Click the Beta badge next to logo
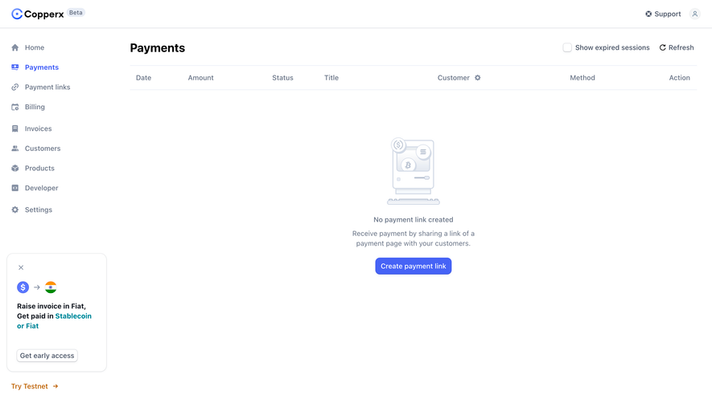712x403 pixels. point(76,13)
